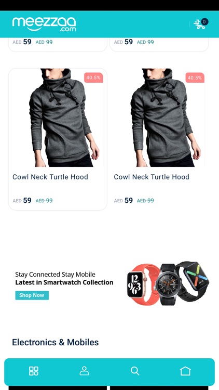Open right Cowl Neck Turtle Hood title
The height and width of the screenshot is (390, 219).
pyautogui.click(x=152, y=177)
